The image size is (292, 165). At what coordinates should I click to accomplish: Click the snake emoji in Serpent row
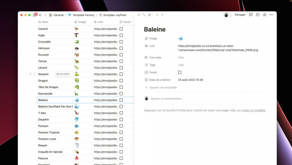[x=77, y=74]
